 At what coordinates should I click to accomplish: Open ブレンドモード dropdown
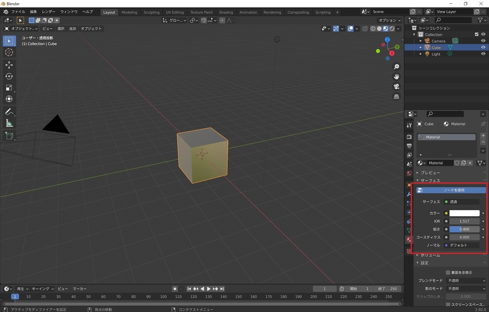coord(467,281)
